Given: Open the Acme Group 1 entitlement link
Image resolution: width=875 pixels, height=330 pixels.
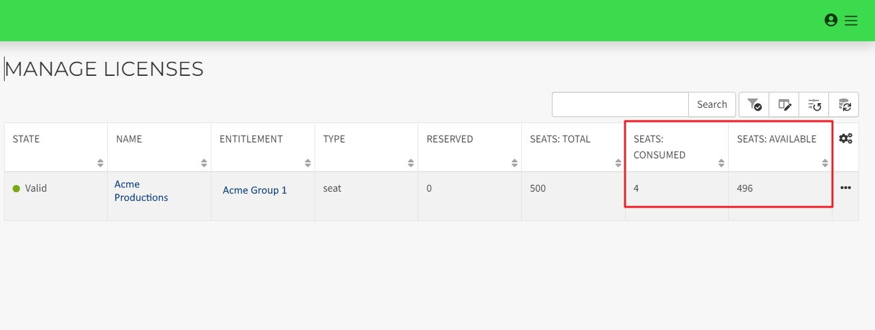Looking at the screenshot, I should (x=255, y=190).
